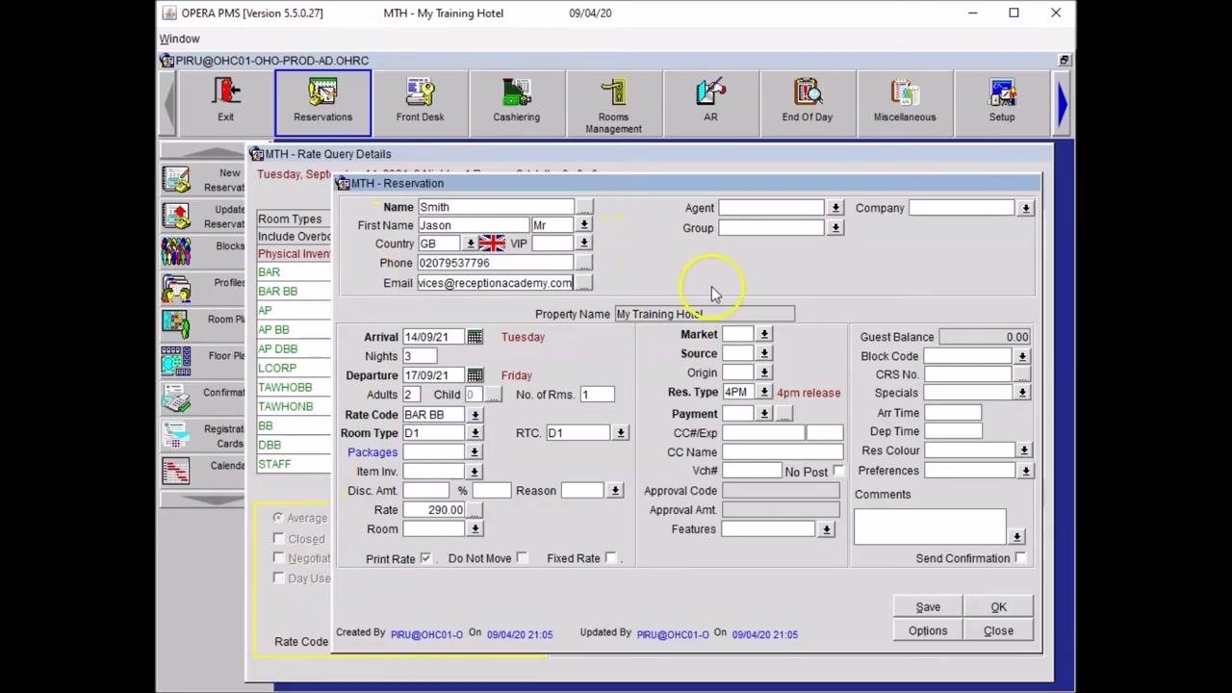
Task: Open Rooms Management from the toolbar
Action: [613, 105]
